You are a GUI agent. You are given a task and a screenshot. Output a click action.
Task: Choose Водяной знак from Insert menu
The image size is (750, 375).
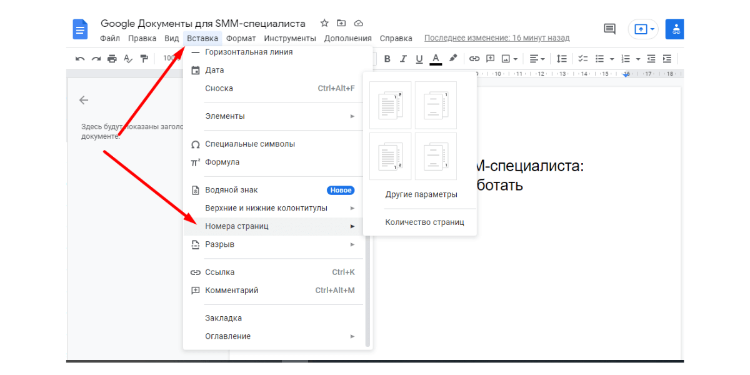[231, 190]
